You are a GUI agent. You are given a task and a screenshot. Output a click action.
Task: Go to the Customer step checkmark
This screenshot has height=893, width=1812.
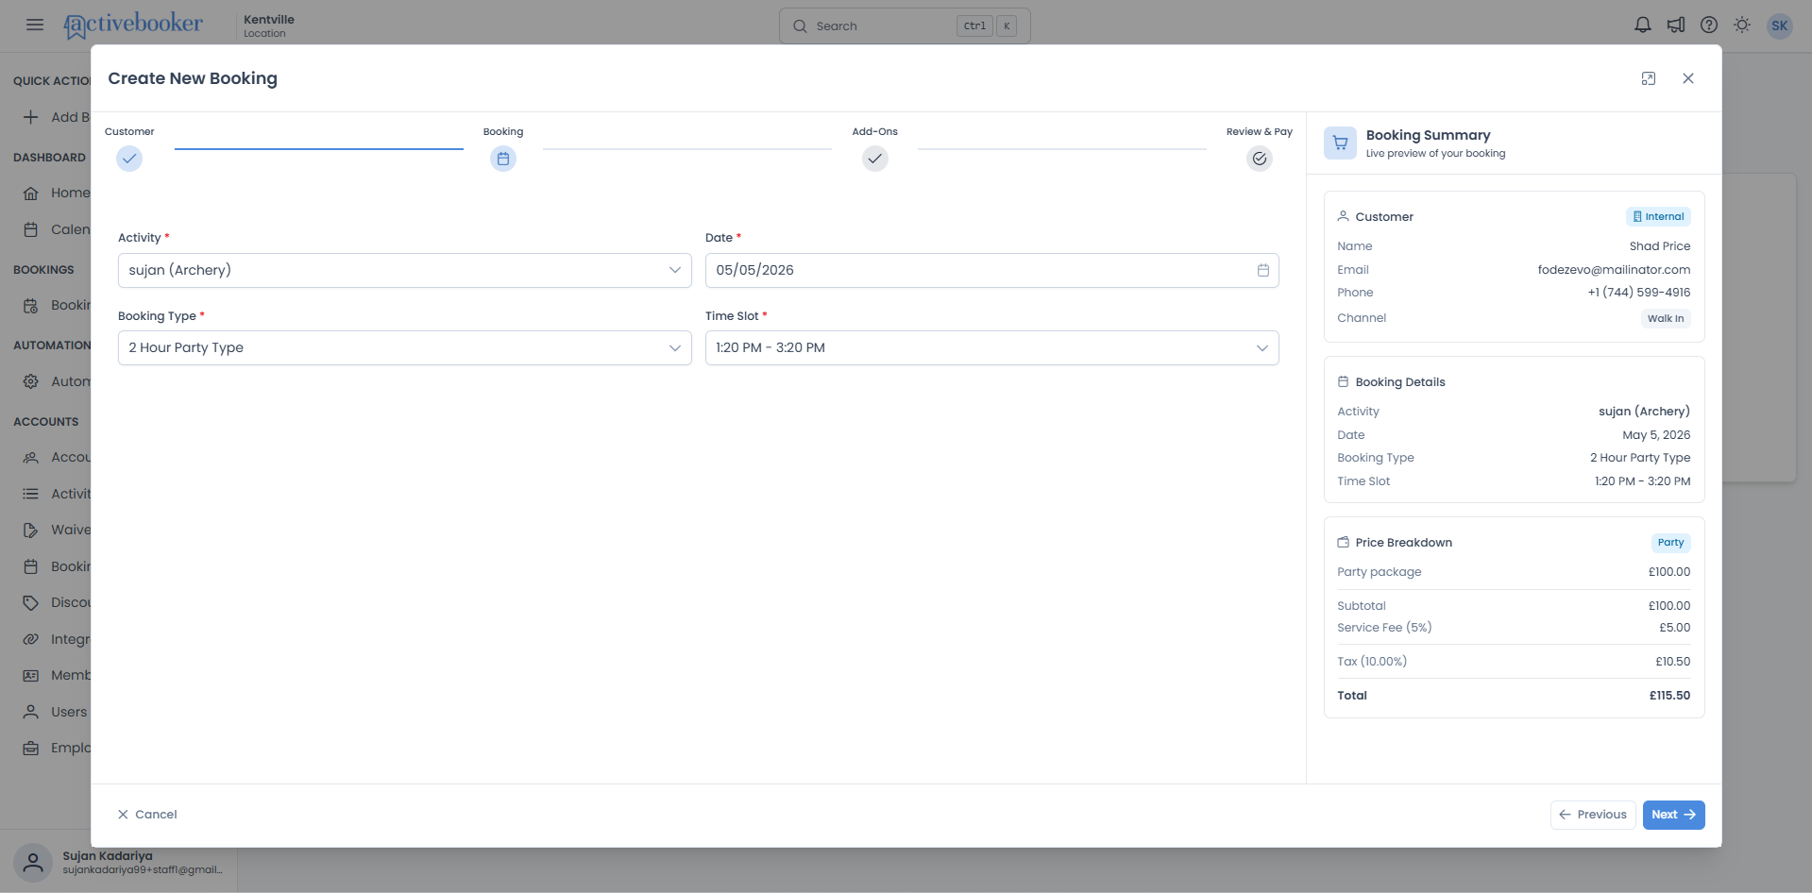click(x=129, y=159)
